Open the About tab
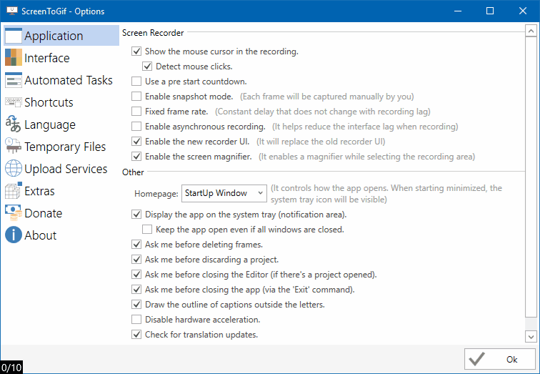540x374 pixels. (x=61, y=235)
